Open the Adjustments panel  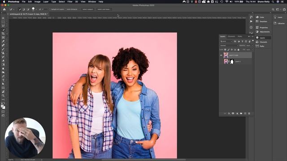point(263,32)
